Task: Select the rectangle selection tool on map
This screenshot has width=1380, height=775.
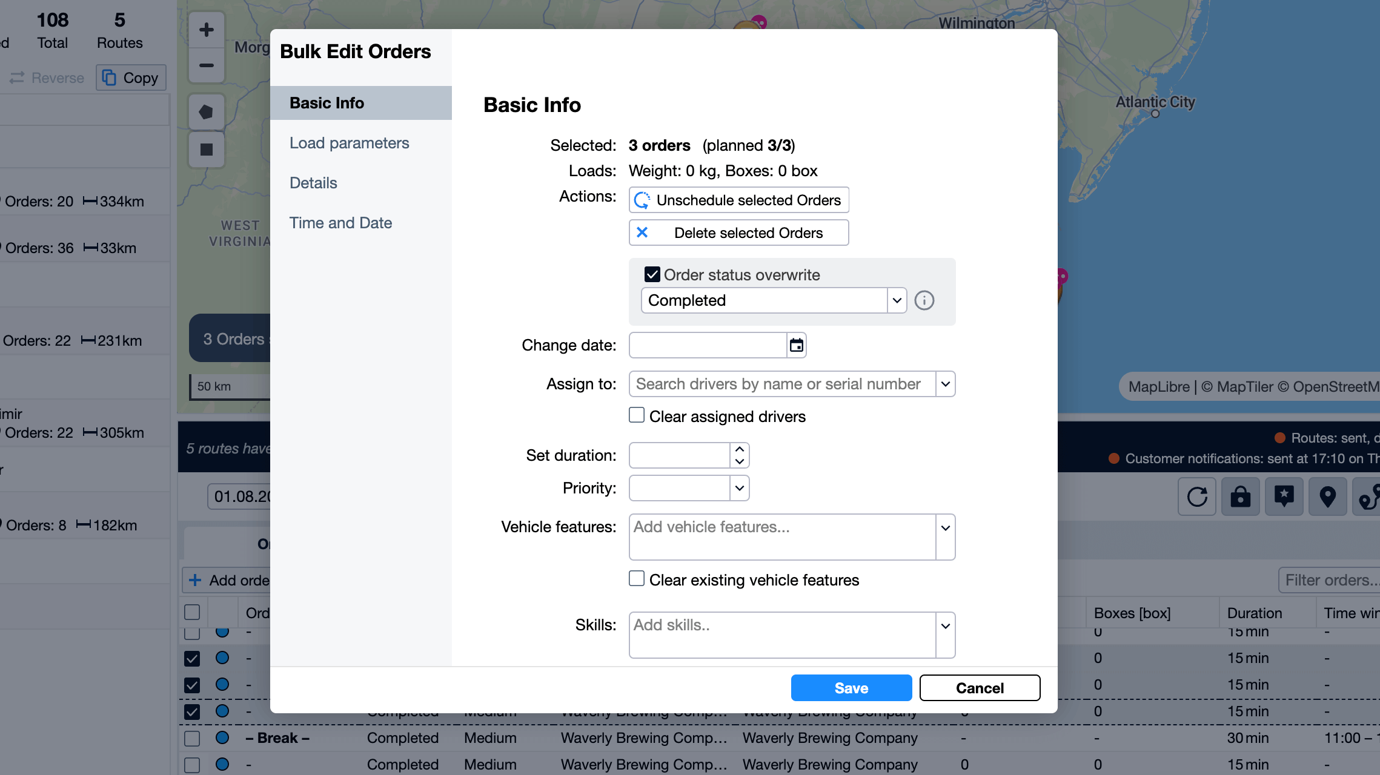Action: pyautogui.click(x=206, y=148)
